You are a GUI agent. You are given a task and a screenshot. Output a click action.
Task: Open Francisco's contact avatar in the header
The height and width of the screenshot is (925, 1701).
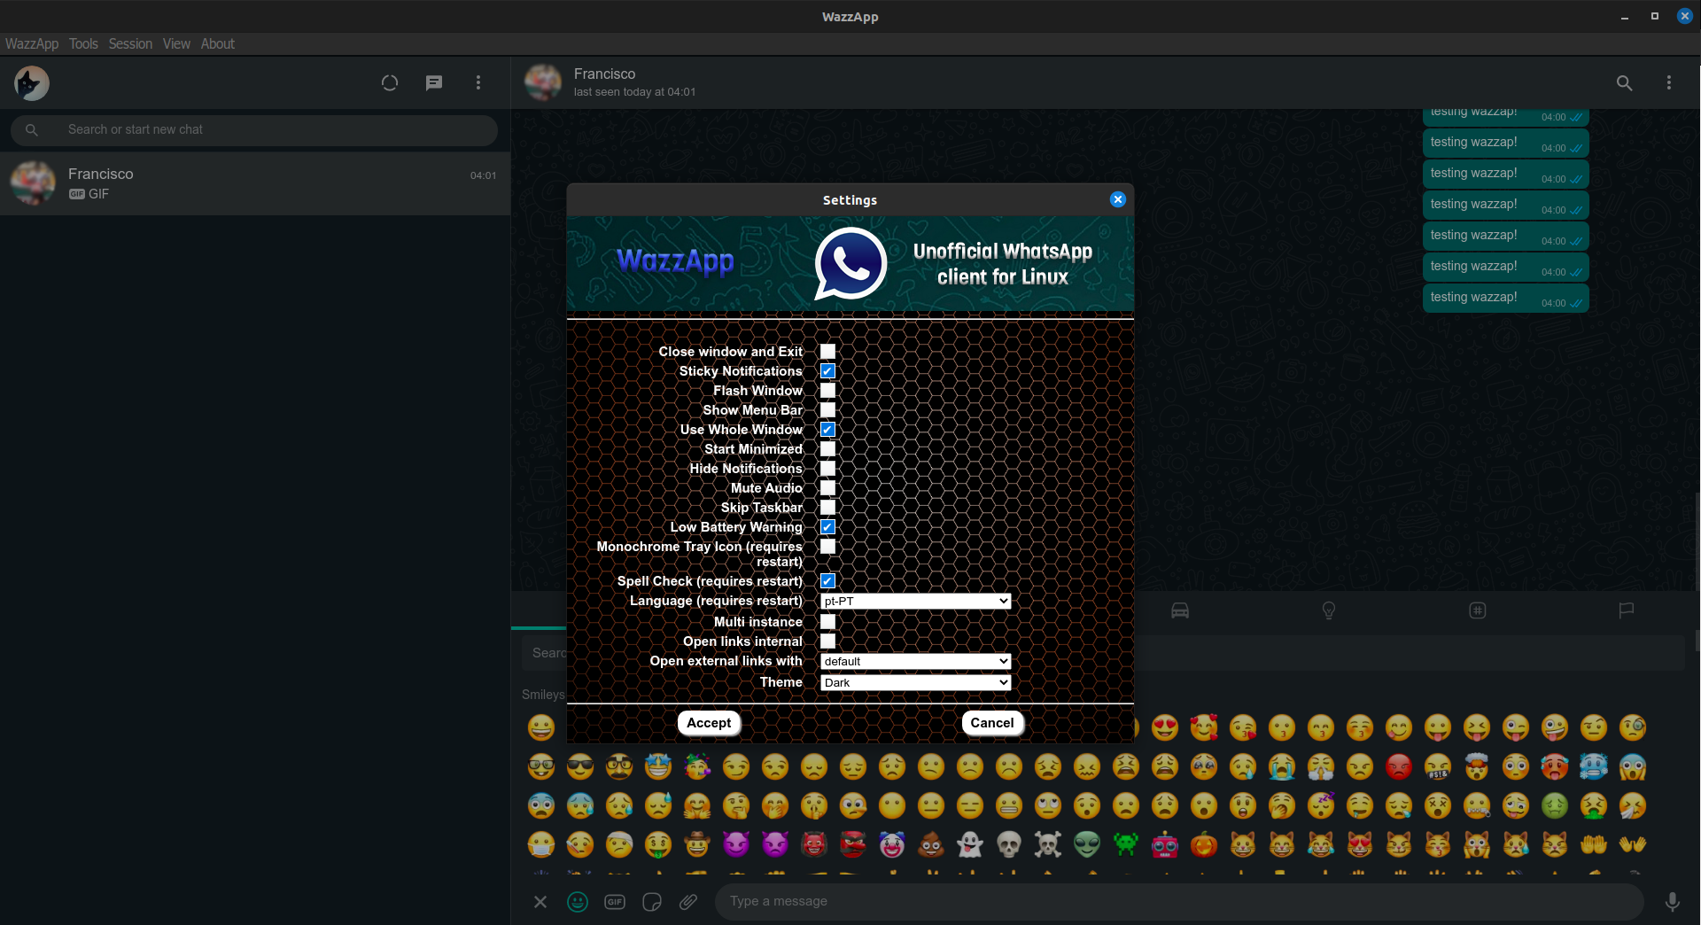[543, 82]
